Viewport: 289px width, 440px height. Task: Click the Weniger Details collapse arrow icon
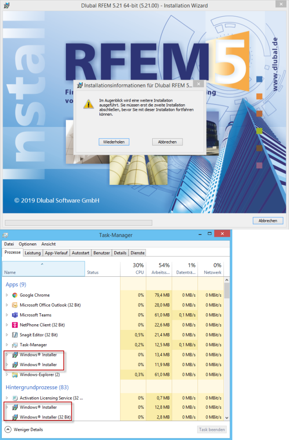coord(8,429)
